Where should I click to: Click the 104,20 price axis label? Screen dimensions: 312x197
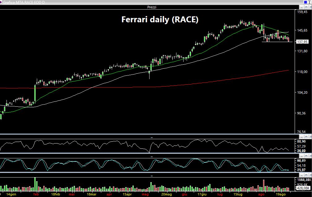pos(302,92)
